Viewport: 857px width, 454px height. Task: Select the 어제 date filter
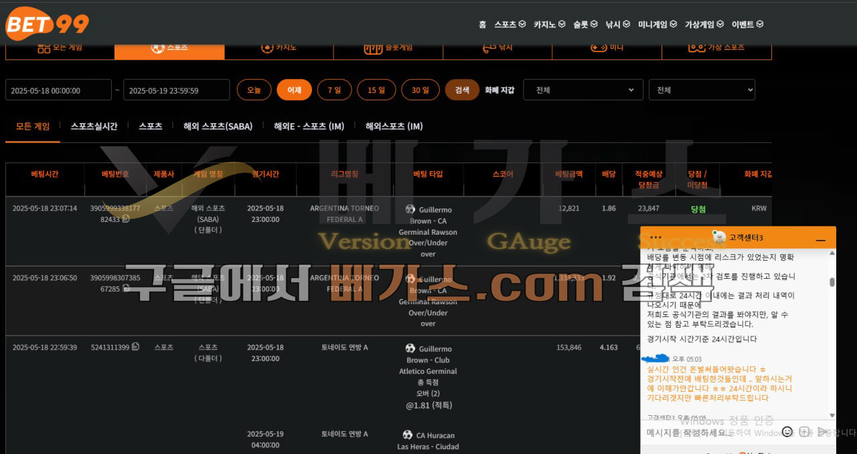coord(294,90)
